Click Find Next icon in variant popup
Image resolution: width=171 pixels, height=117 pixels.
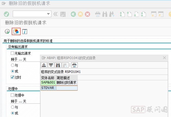[65, 65]
